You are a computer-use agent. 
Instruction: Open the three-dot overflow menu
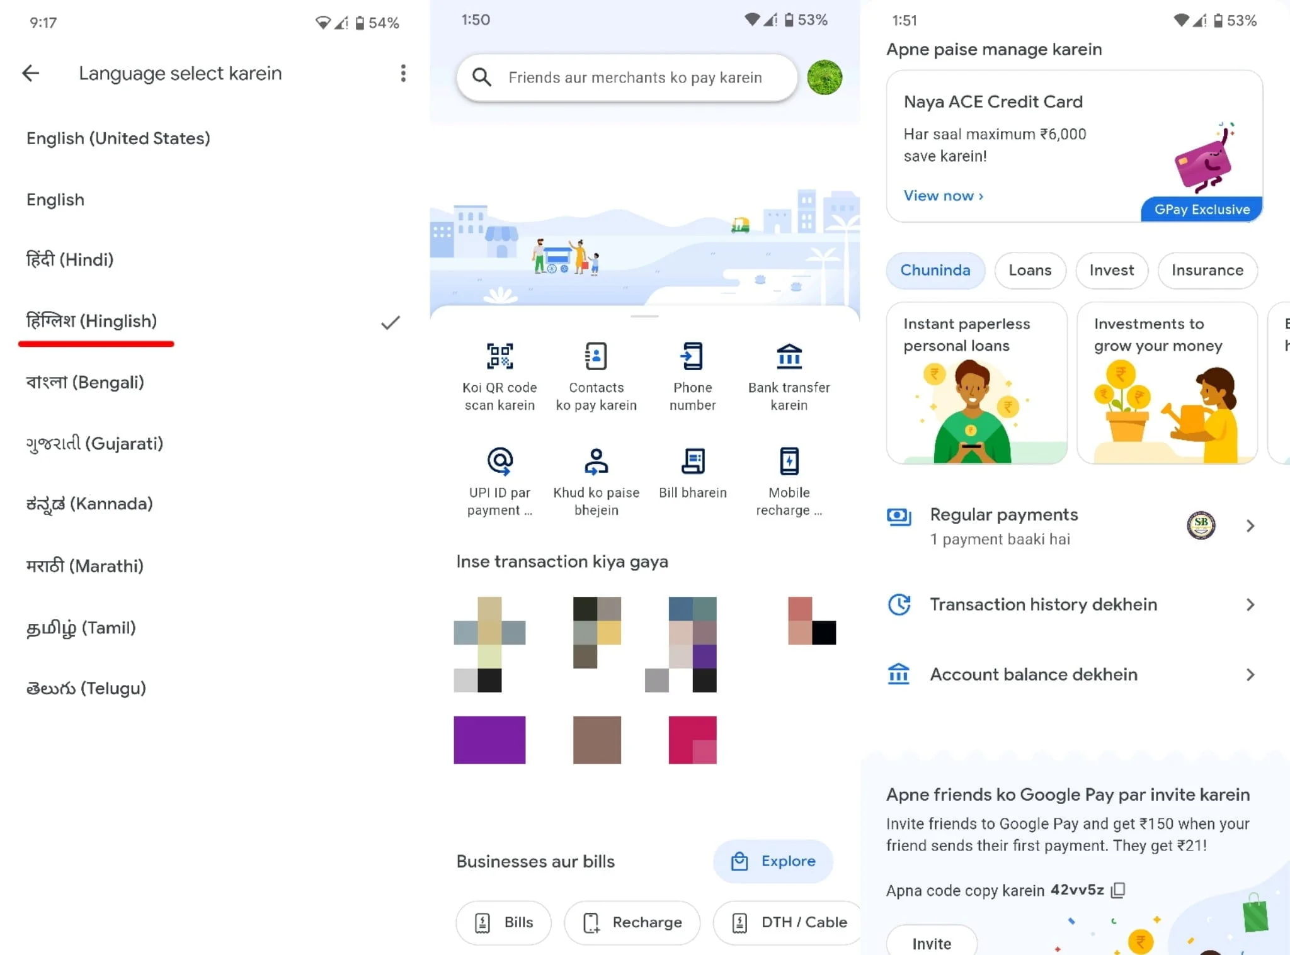(x=403, y=73)
